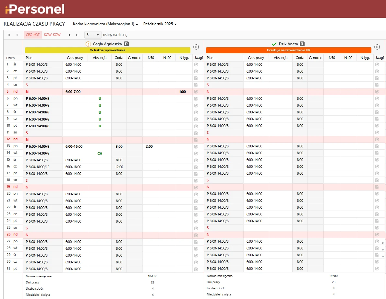Click green checkmark next to Dzik Aneta
The height and width of the screenshot is (299, 386).
point(274,44)
